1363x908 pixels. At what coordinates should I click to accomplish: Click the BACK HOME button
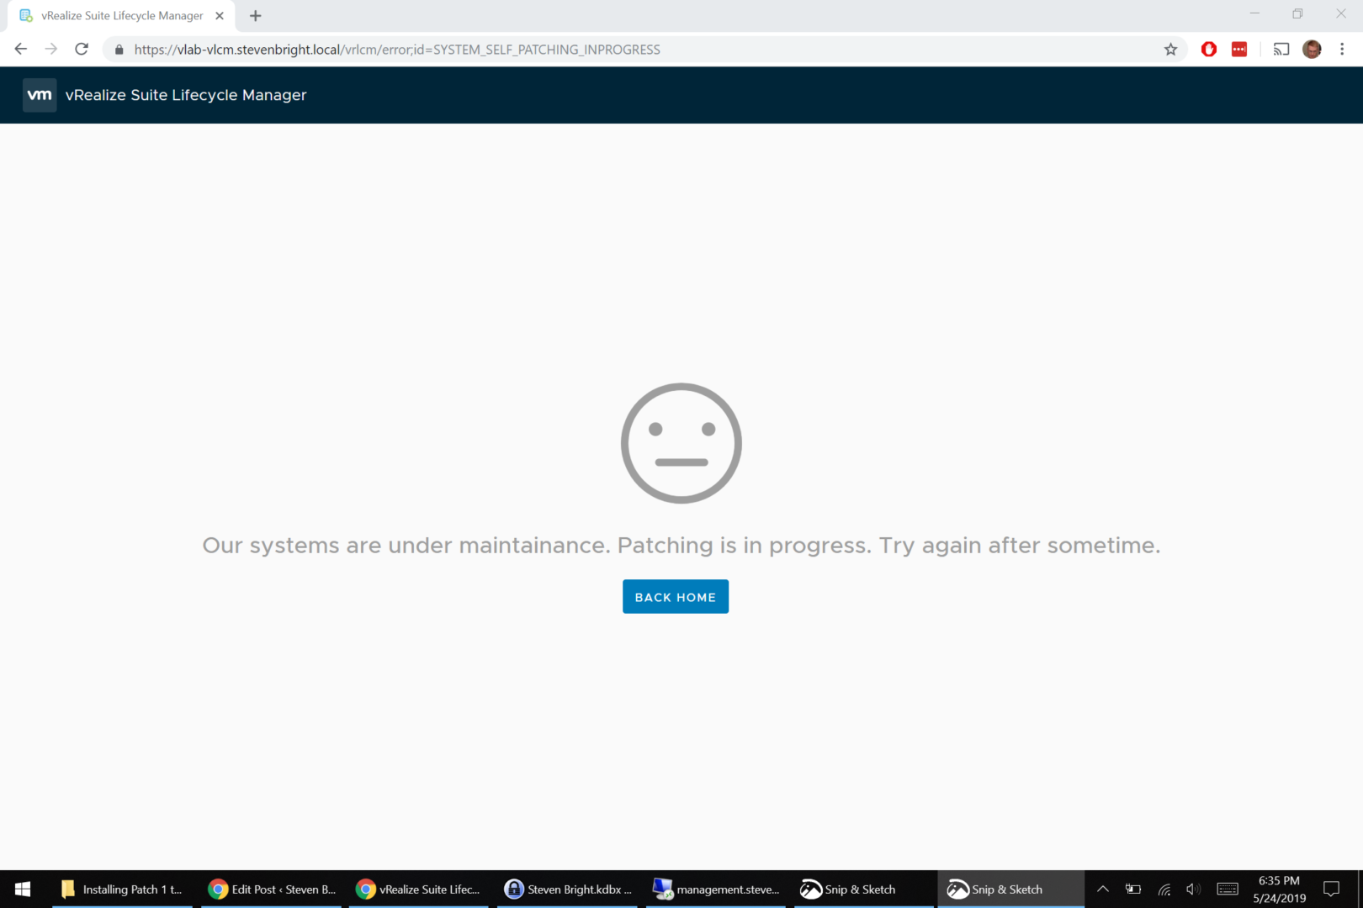pos(675,597)
